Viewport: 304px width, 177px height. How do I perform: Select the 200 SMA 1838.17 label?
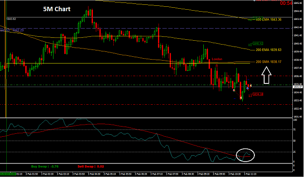tap(268, 62)
